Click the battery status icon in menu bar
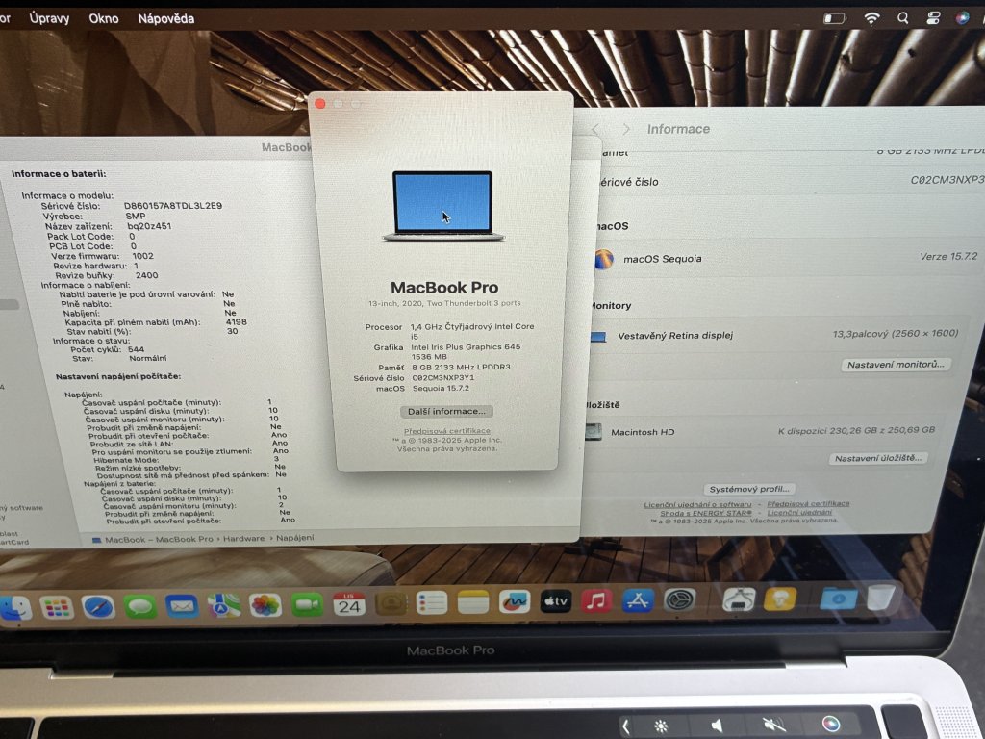 click(x=834, y=18)
